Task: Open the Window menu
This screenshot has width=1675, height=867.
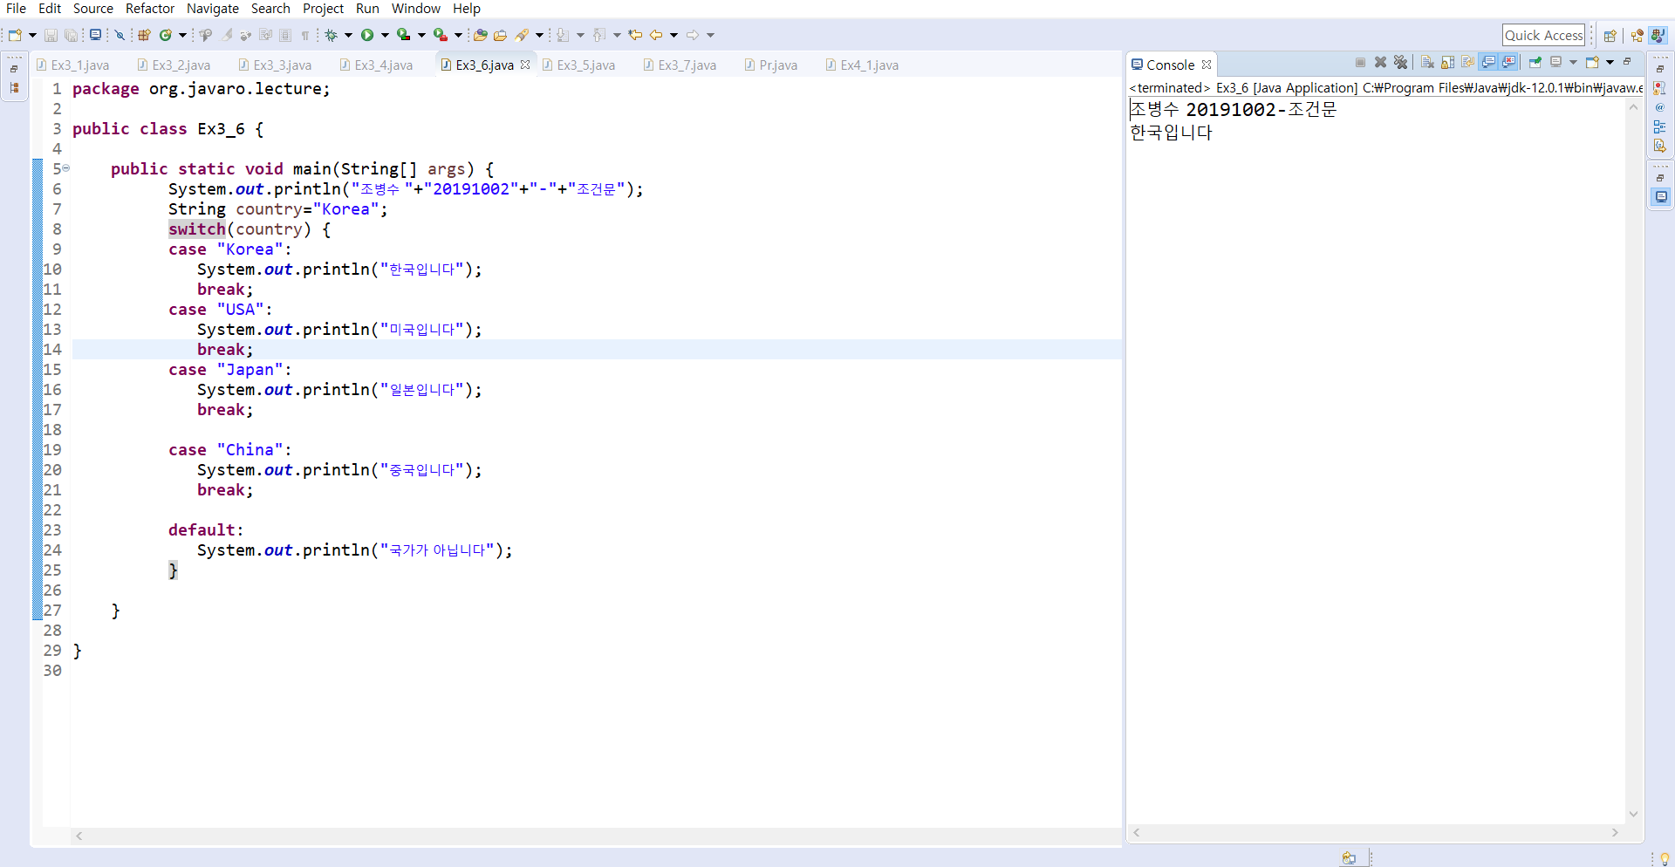Action: tap(416, 9)
